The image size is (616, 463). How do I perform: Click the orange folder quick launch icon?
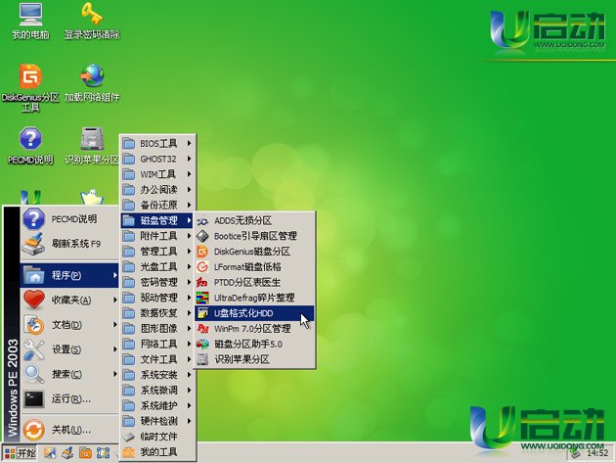point(85,453)
